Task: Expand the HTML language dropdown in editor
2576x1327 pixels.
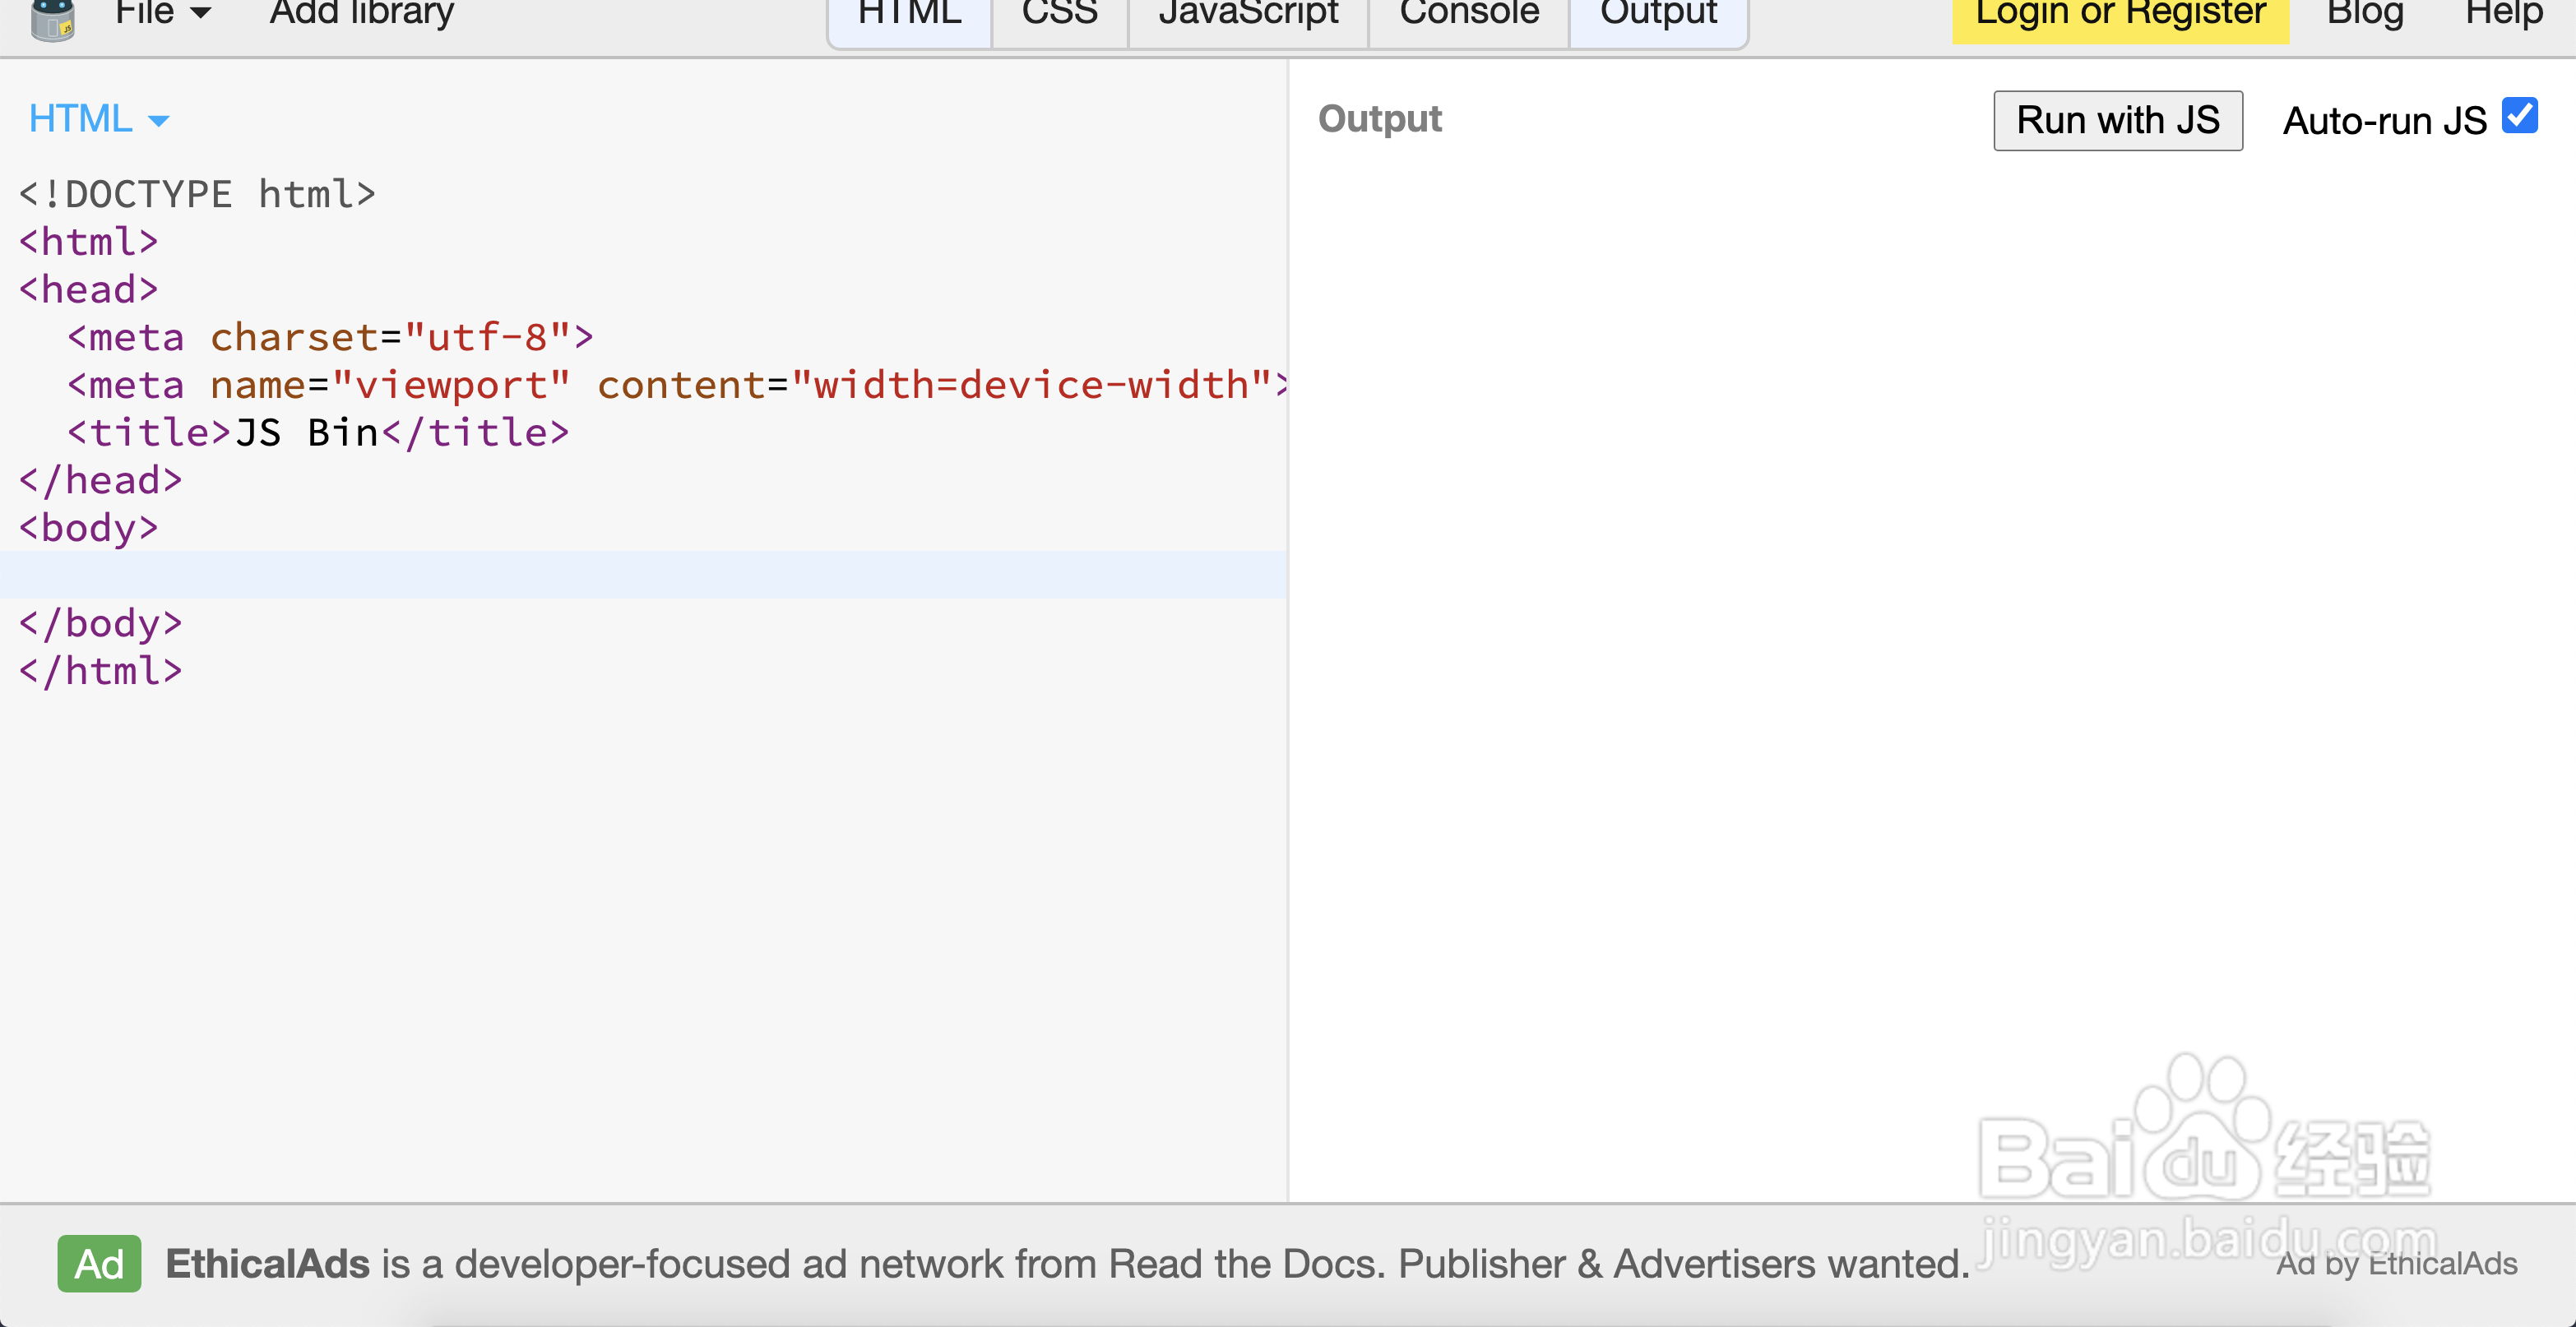Action: click(98, 120)
